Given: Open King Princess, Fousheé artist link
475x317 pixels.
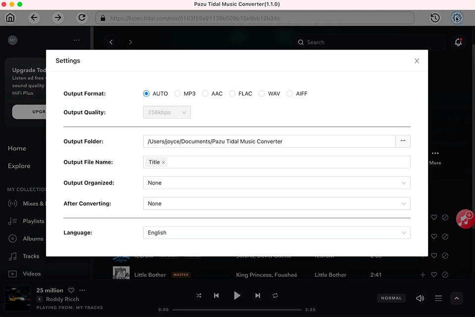Looking at the screenshot, I should [267, 275].
